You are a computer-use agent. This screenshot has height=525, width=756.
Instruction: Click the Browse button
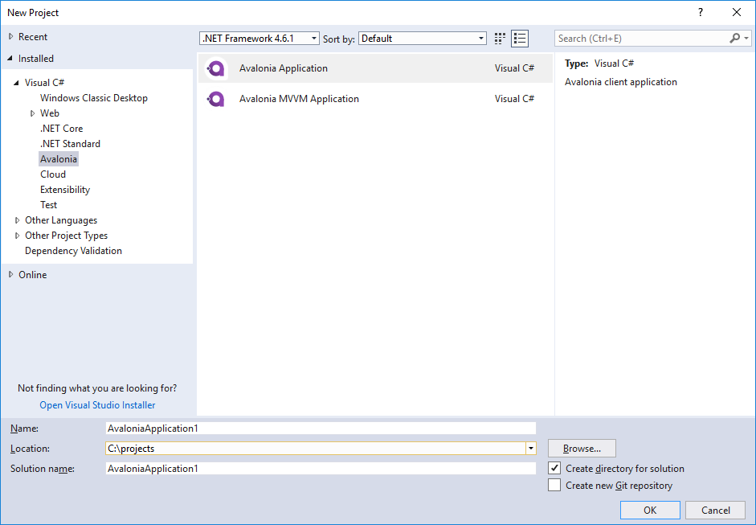(581, 449)
